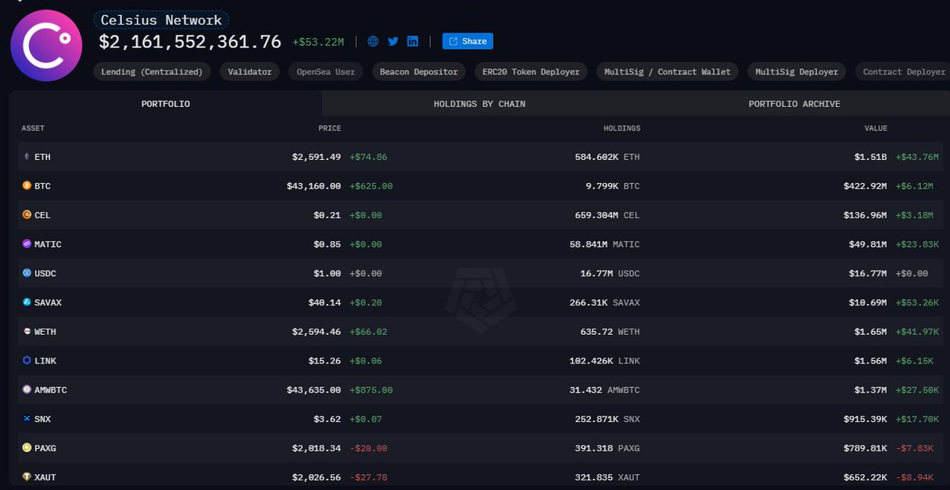Open the ETH asset name link
The height and width of the screenshot is (490, 950).
[x=42, y=157]
